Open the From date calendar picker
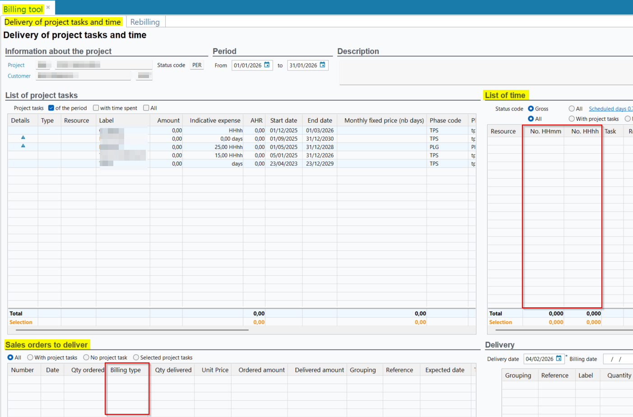 tap(267, 65)
